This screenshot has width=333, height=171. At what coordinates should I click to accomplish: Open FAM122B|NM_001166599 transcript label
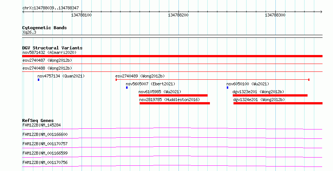45,153
